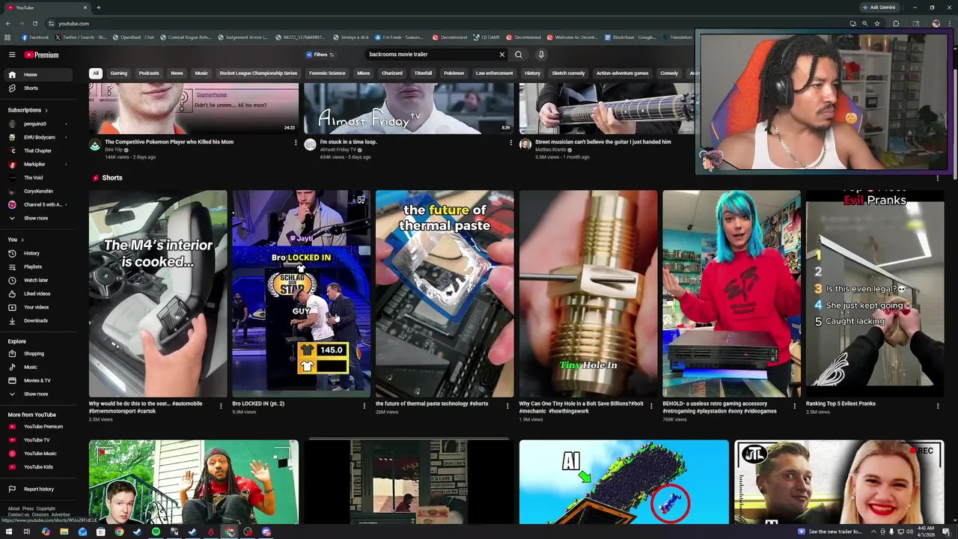The height and width of the screenshot is (539, 958).
Task: Expand Show more under Explore
Action: [39, 394]
